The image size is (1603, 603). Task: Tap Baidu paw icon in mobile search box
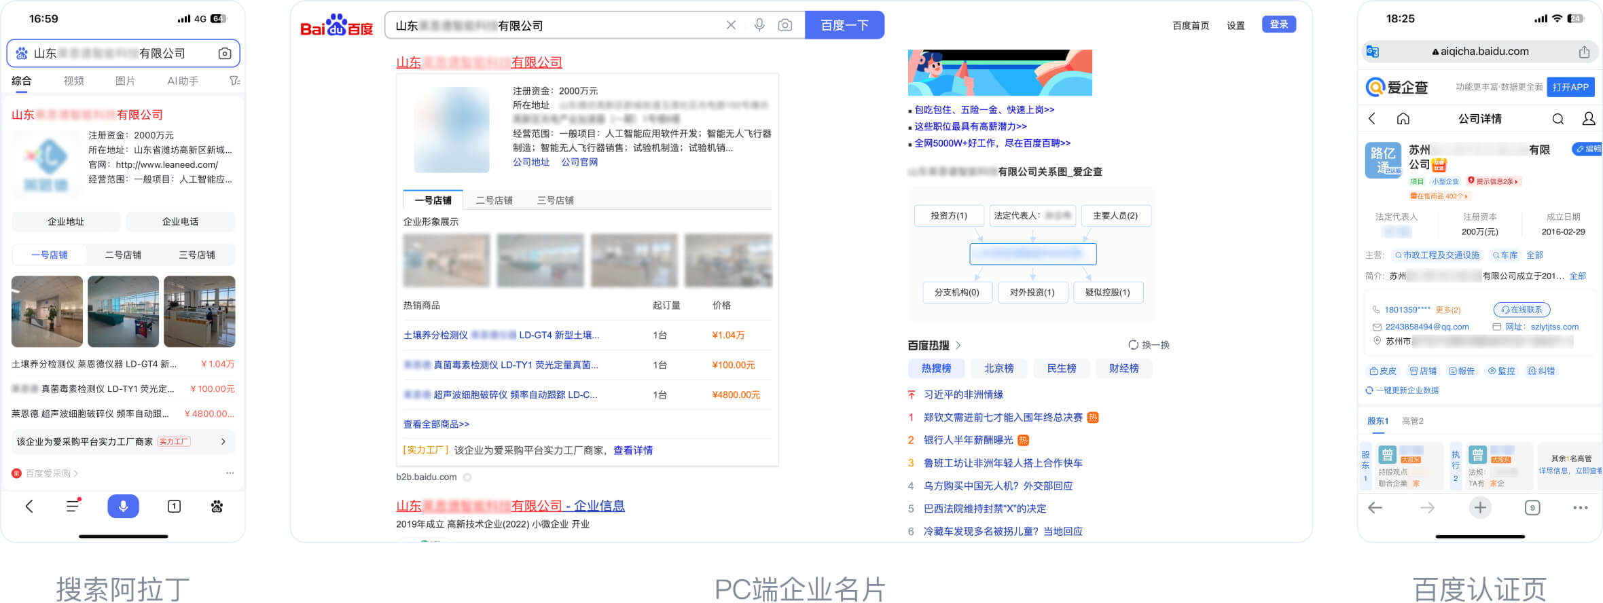pyautogui.click(x=22, y=54)
